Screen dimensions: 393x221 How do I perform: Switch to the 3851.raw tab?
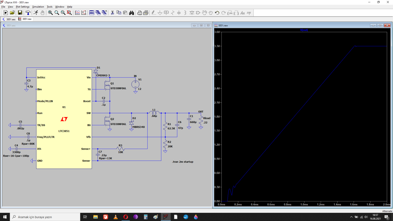(x=25, y=19)
